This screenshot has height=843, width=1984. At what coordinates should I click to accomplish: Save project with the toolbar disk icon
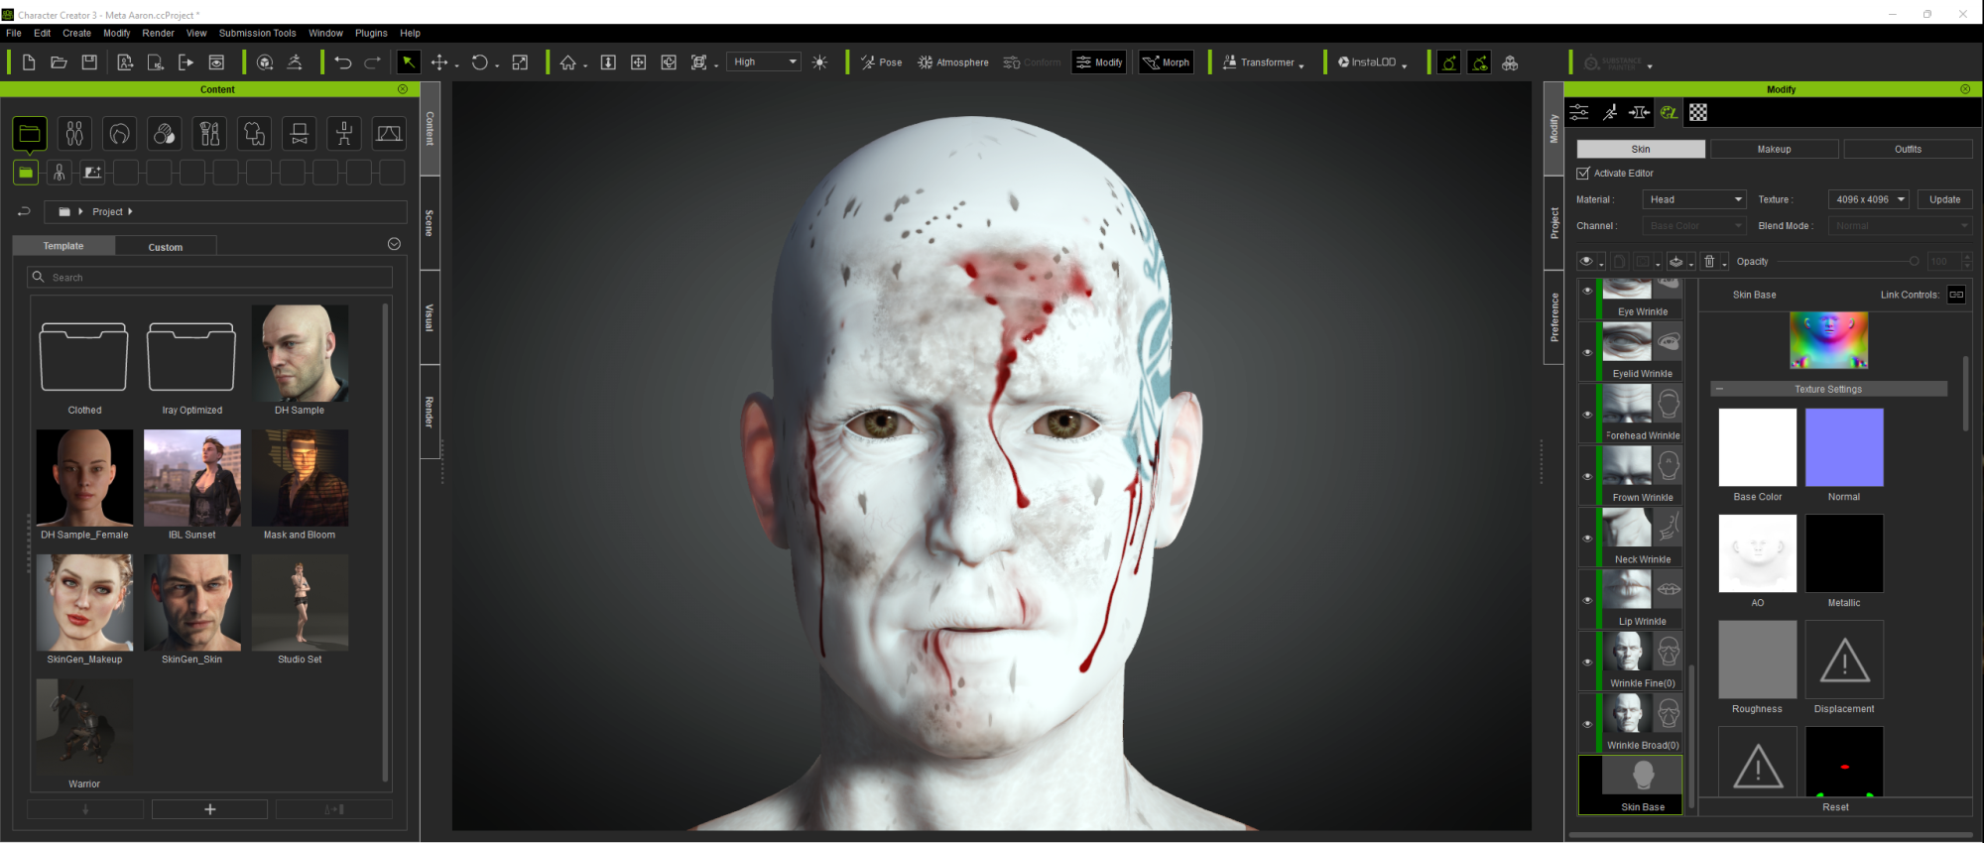pos(89,62)
